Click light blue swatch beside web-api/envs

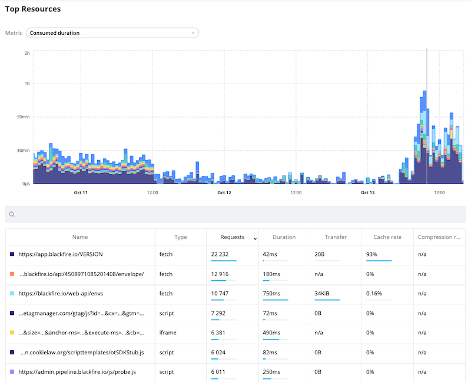(x=12, y=293)
